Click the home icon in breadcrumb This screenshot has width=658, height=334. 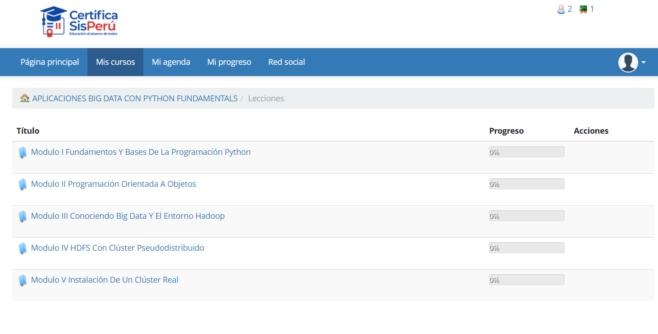coord(25,99)
